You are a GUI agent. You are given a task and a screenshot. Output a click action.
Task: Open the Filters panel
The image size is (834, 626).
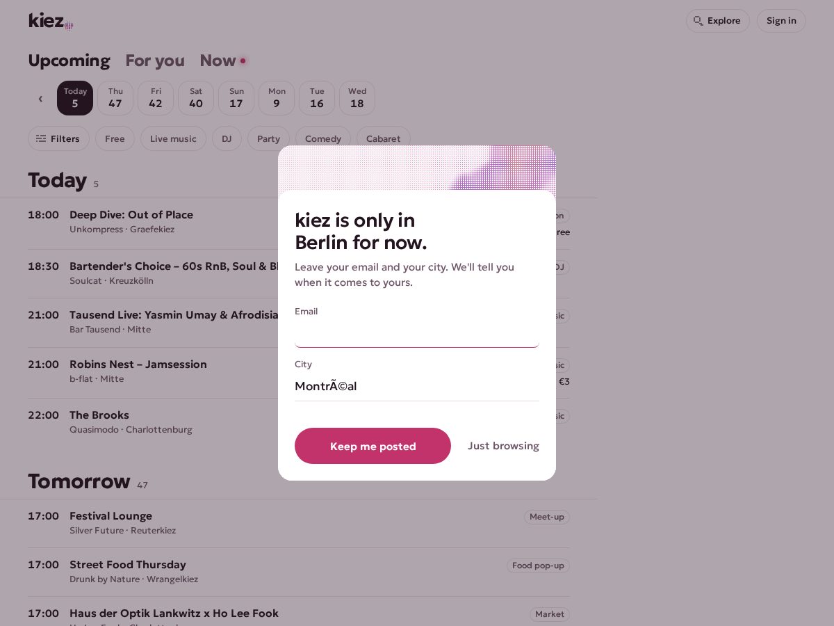pos(58,138)
